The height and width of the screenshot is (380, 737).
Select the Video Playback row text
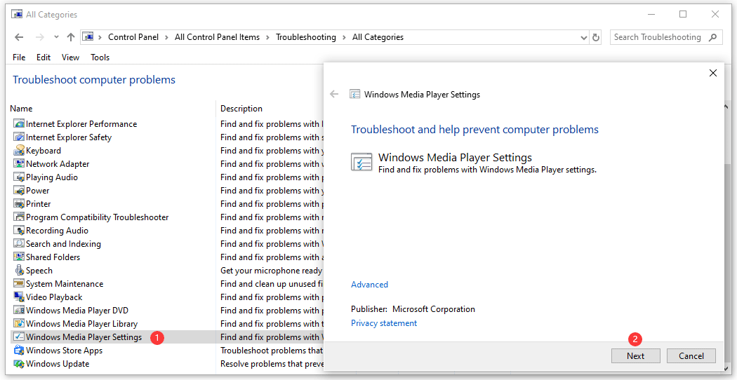coord(54,297)
